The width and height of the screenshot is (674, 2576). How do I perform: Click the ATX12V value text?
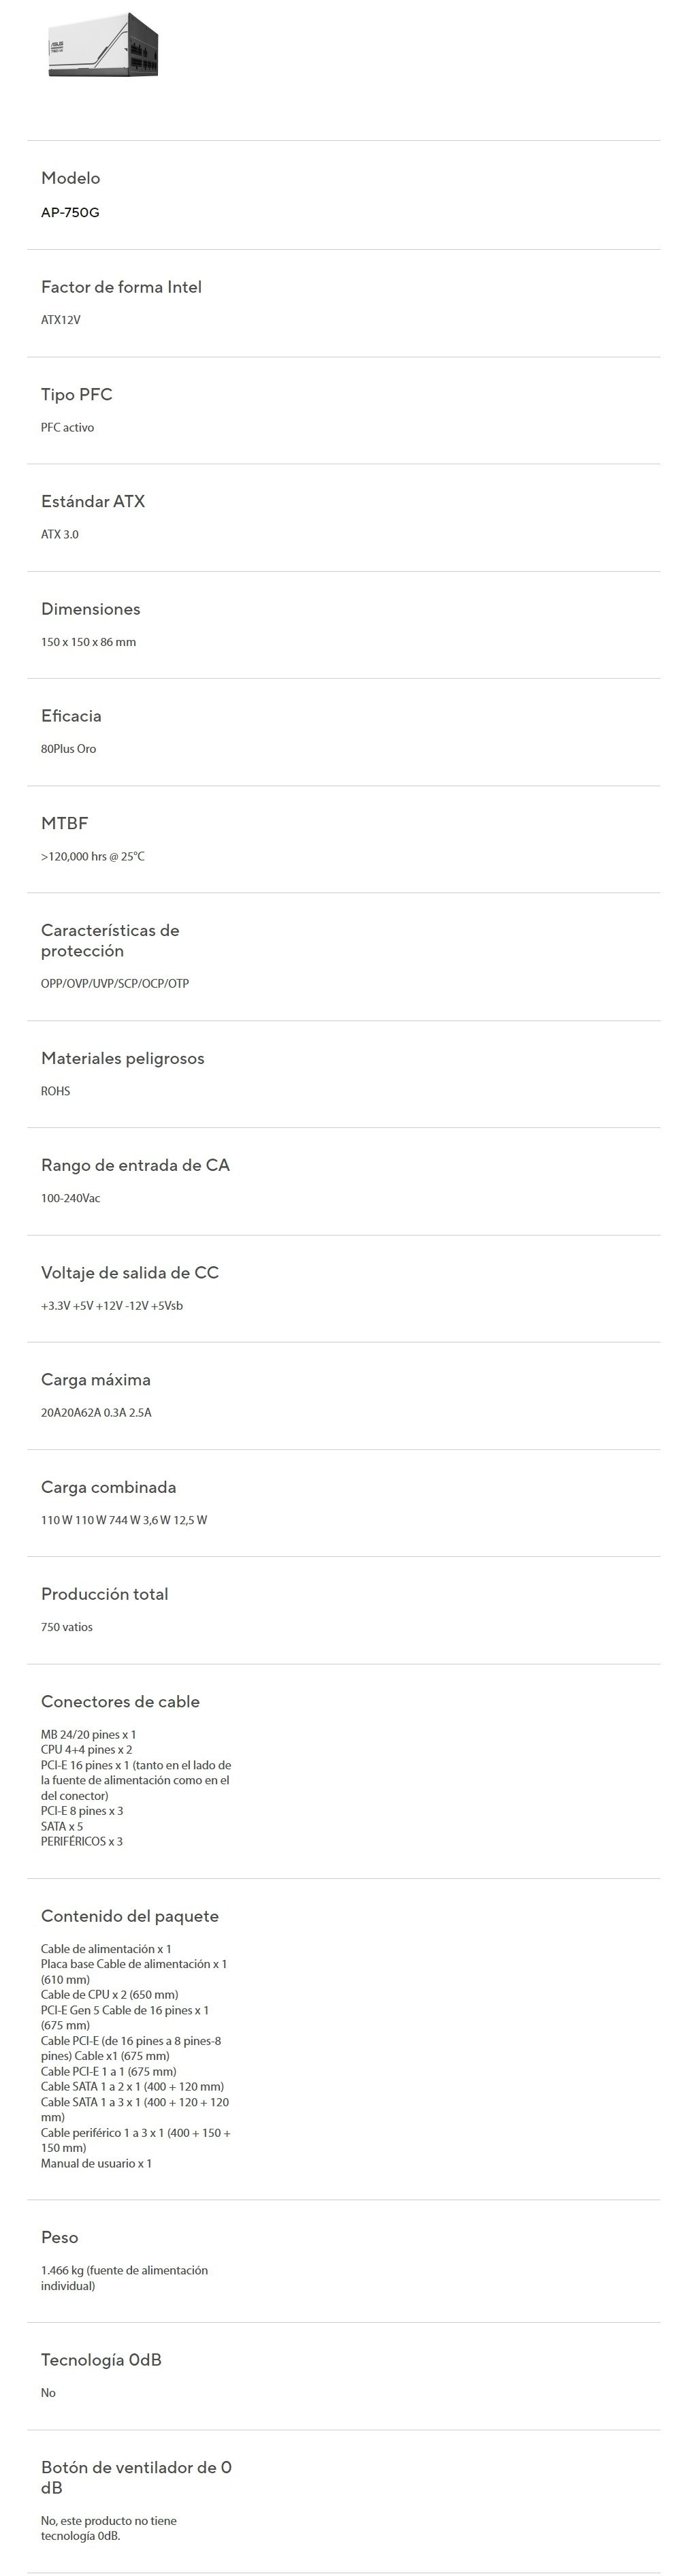tap(61, 320)
